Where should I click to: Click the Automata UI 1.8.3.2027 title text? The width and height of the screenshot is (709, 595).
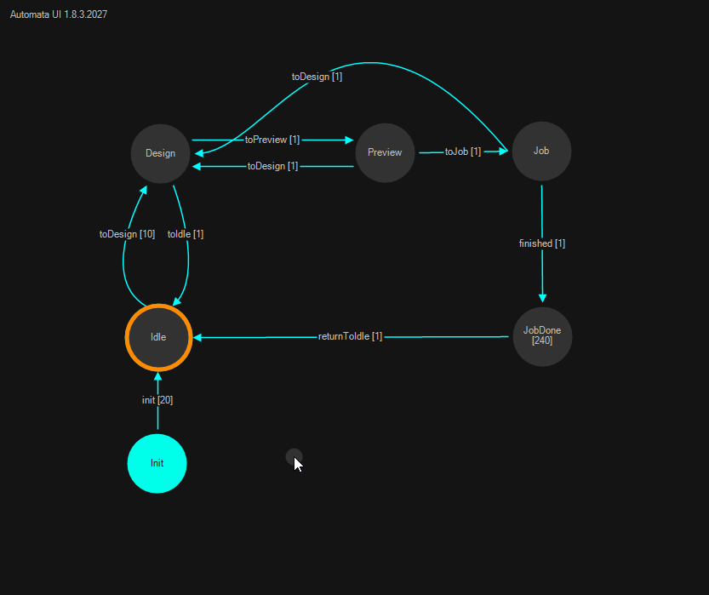pyautogui.click(x=59, y=15)
